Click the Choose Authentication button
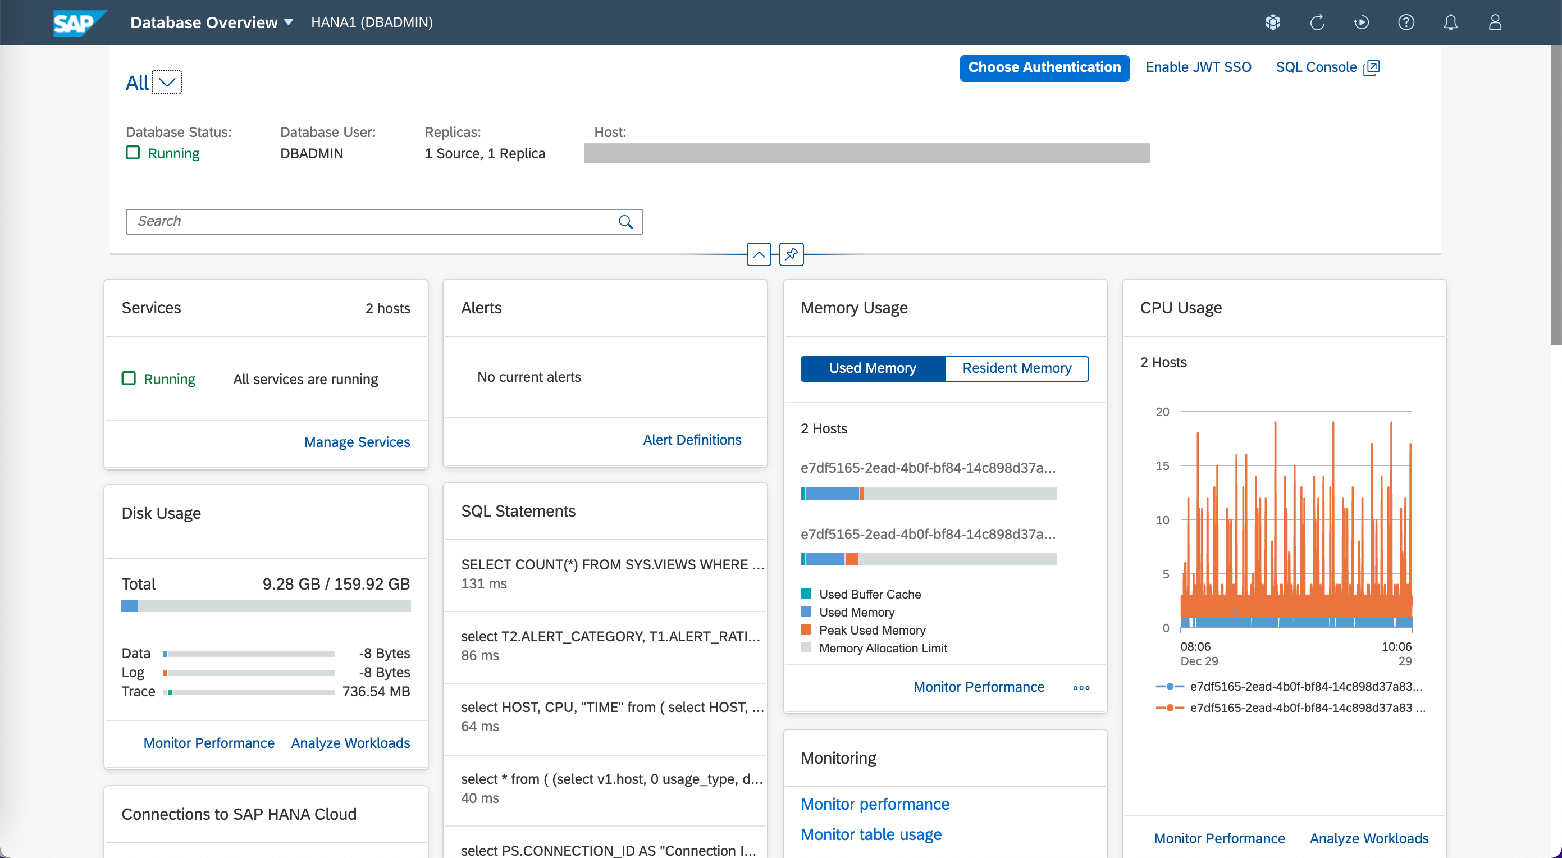Image resolution: width=1562 pixels, height=858 pixels. 1044,68
